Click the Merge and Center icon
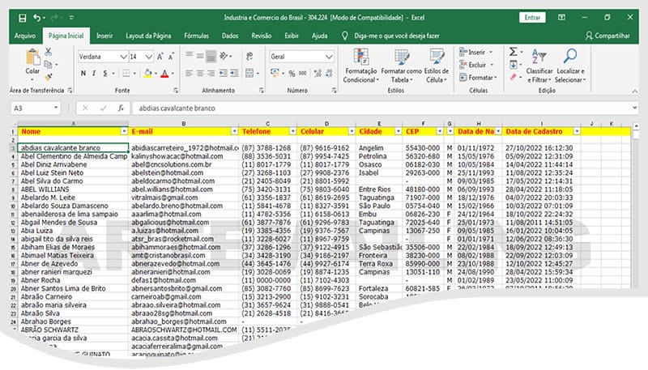The image size is (648, 370). [249, 74]
